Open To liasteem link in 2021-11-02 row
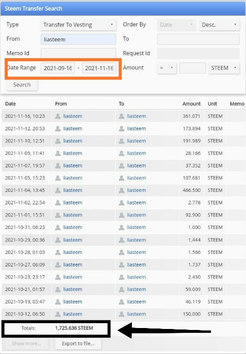The height and width of the screenshot is (354, 246). 136,203
